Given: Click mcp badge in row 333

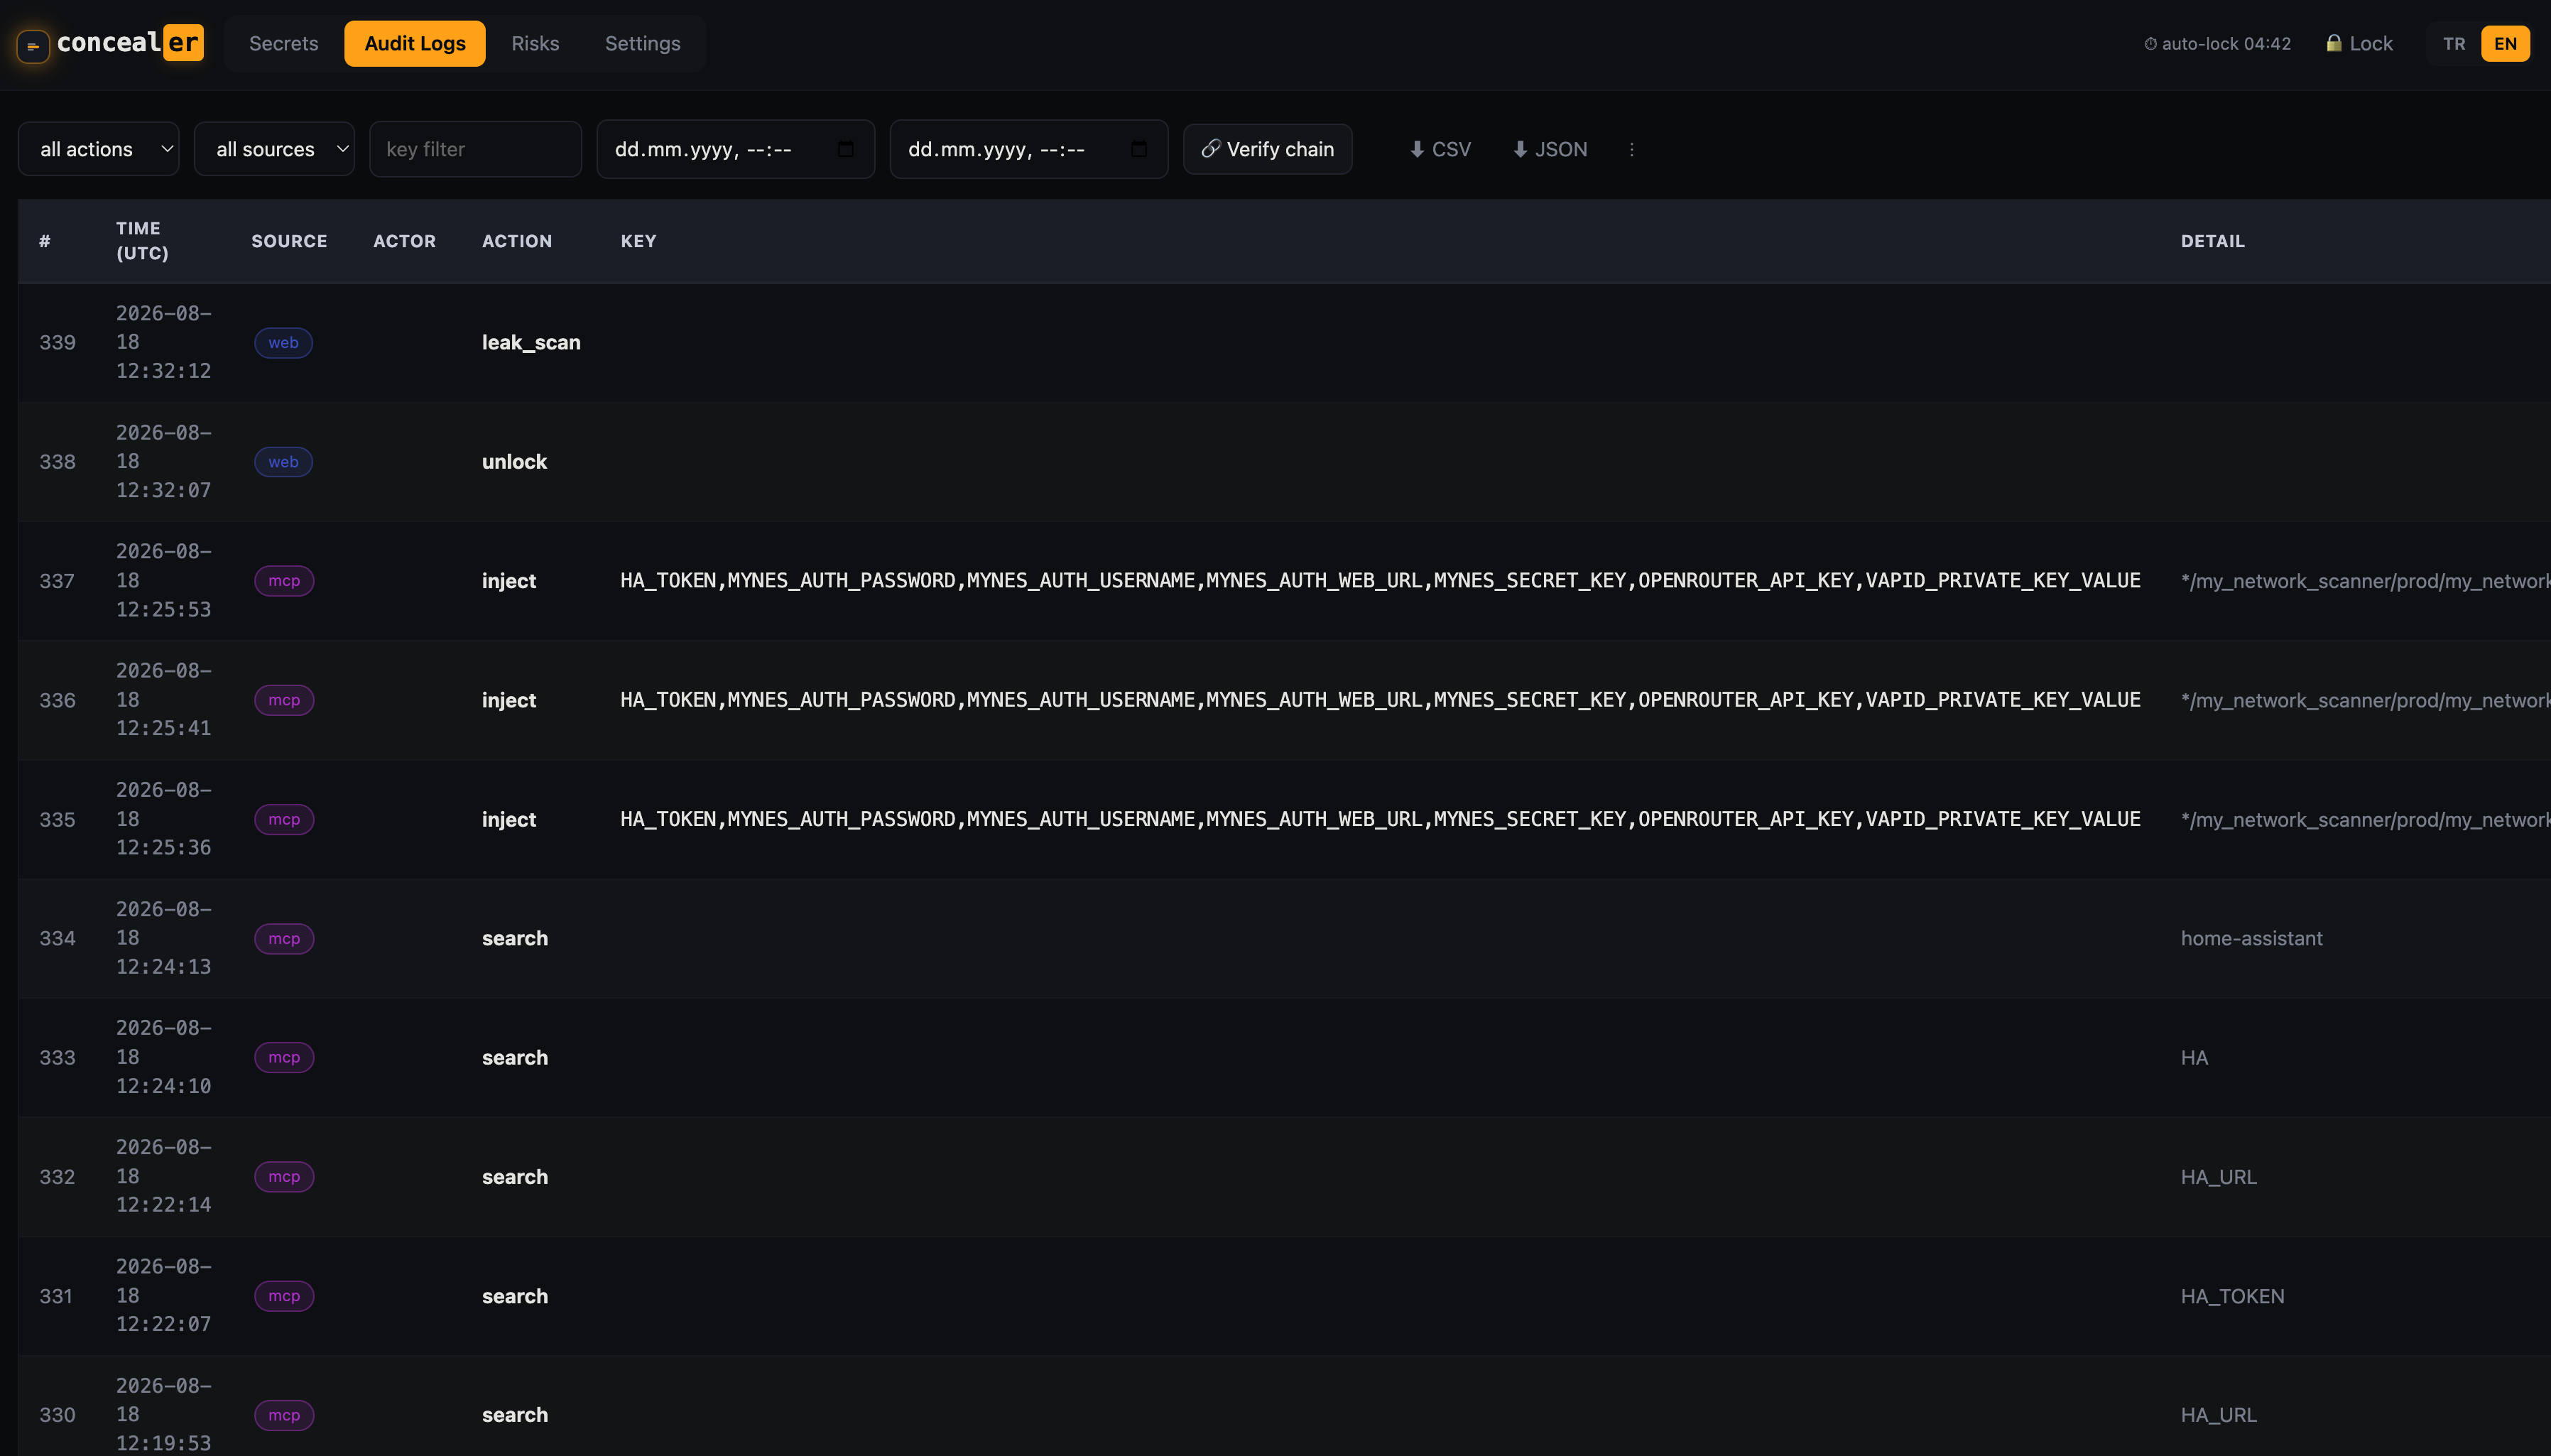Looking at the screenshot, I should coord(284,1057).
